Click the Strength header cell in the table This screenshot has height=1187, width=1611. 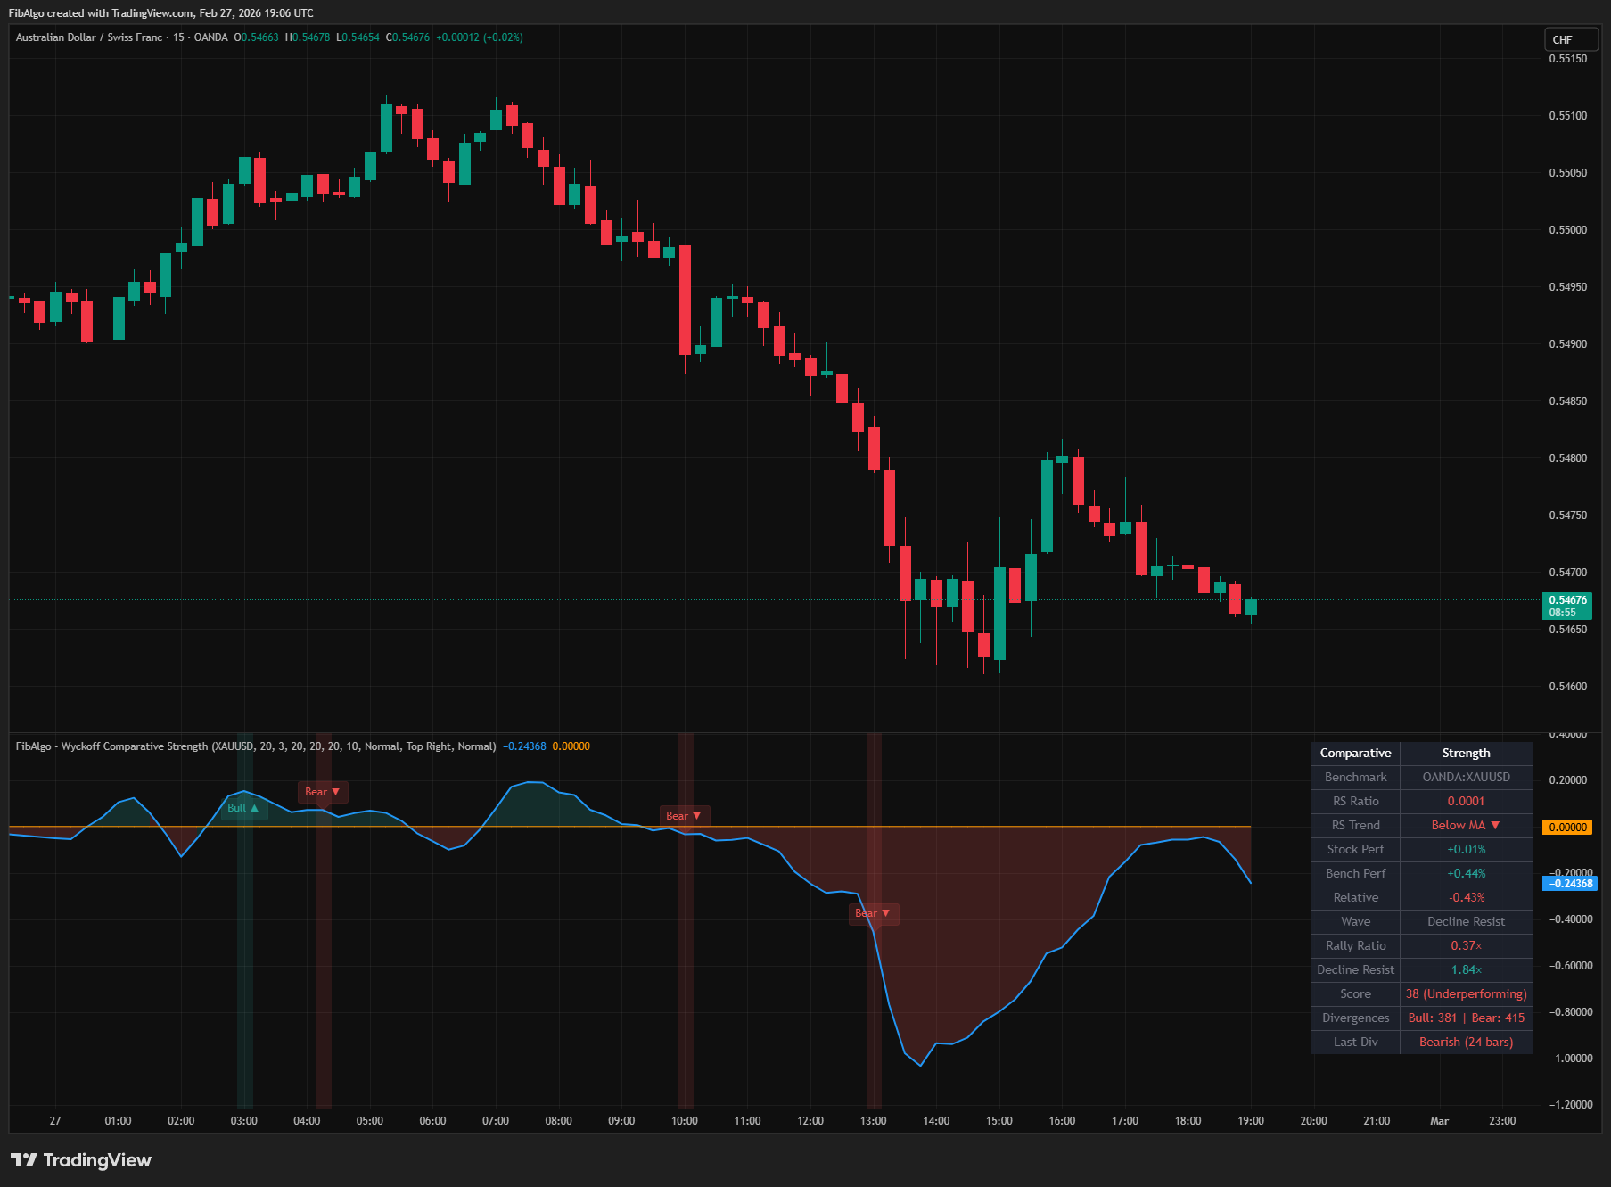(x=1465, y=754)
